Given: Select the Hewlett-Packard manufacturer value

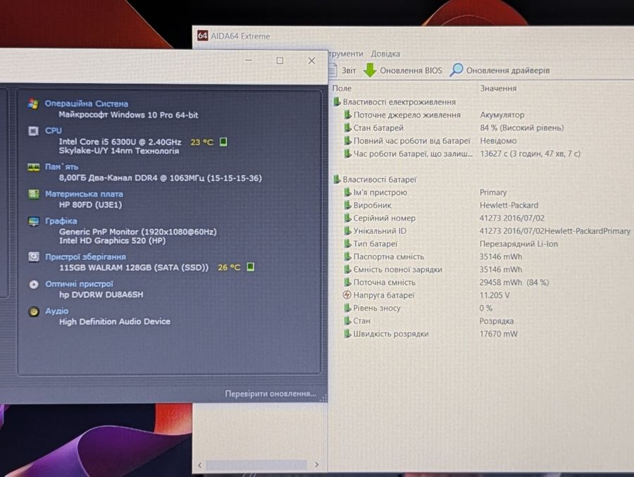Looking at the screenshot, I should [x=509, y=205].
